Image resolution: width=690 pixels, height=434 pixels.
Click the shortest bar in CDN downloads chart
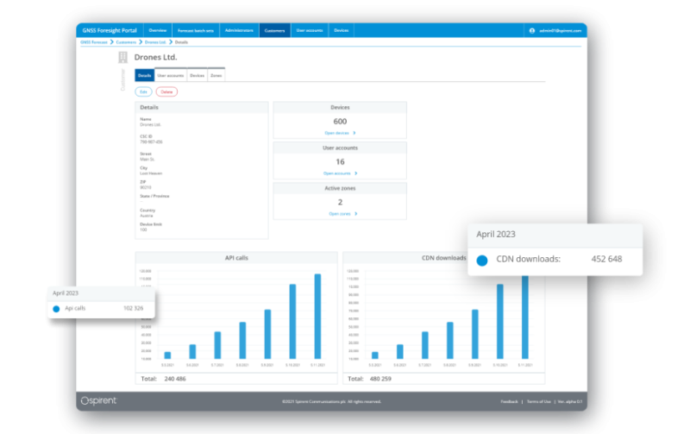point(375,355)
